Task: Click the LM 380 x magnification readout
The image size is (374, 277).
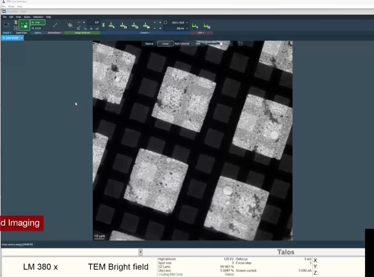Action: pos(41,267)
